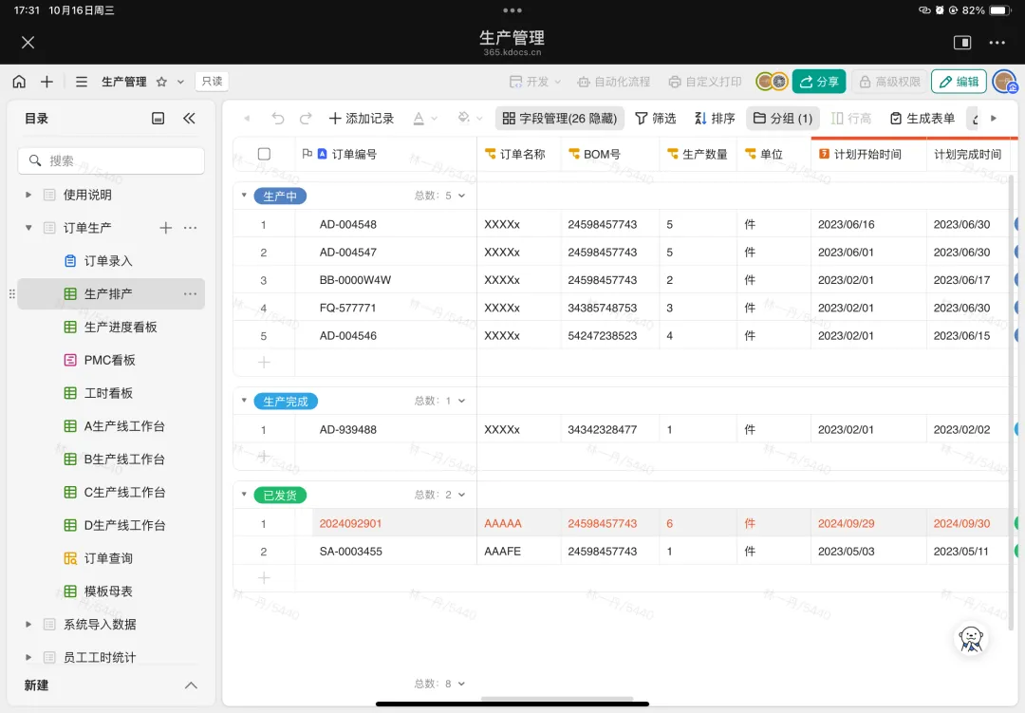This screenshot has width=1025, height=713.
Task: Switch to the PMC看板 view
Action: point(109,360)
